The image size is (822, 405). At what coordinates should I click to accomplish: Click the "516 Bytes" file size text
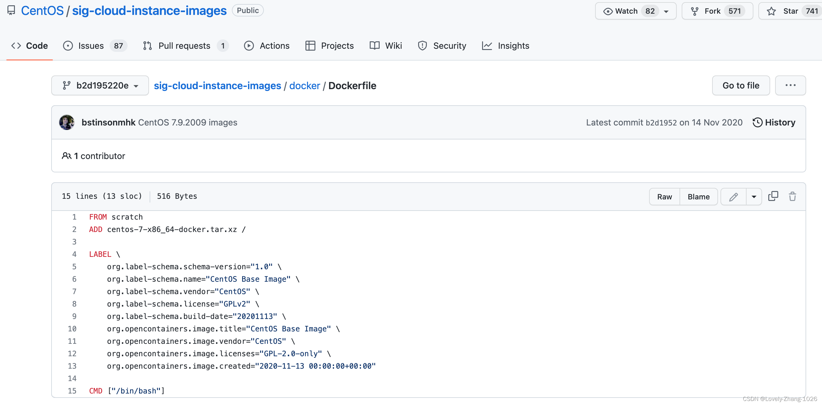coord(177,196)
